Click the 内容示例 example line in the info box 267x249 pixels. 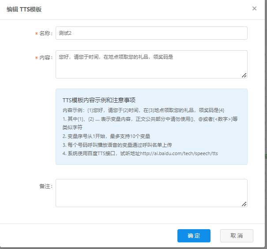(143, 110)
